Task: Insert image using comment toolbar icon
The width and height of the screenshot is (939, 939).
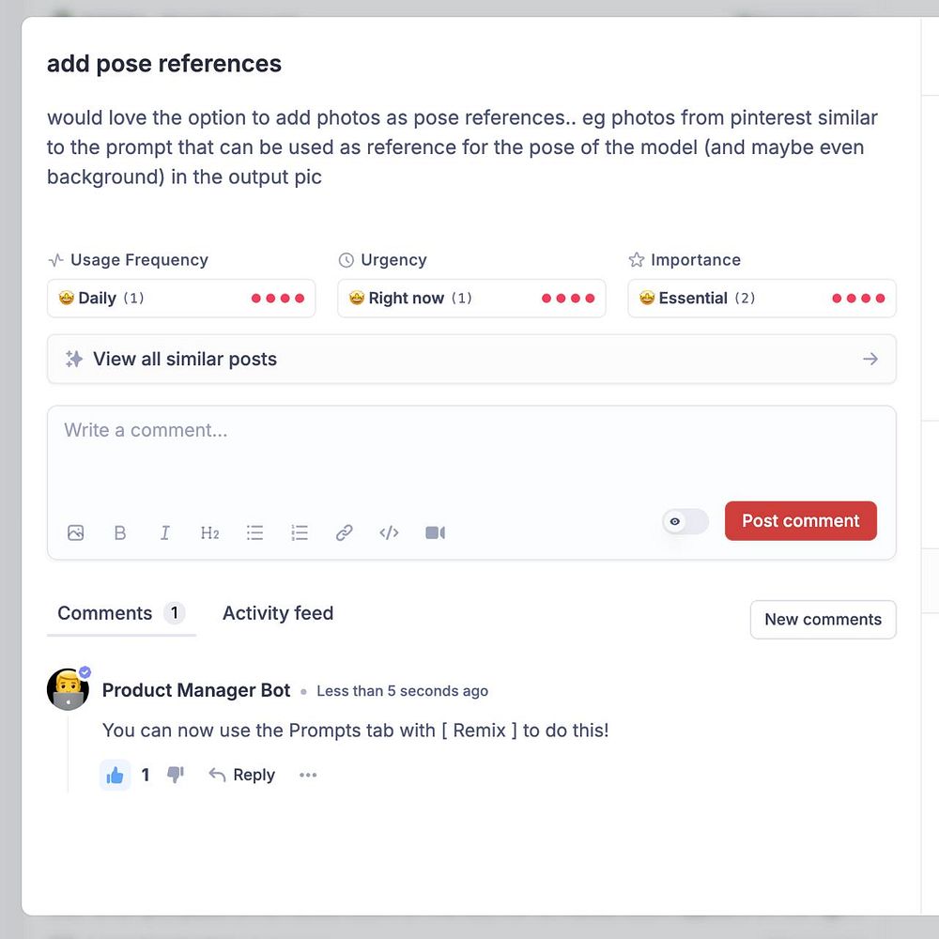Action: tap(76, 532)
